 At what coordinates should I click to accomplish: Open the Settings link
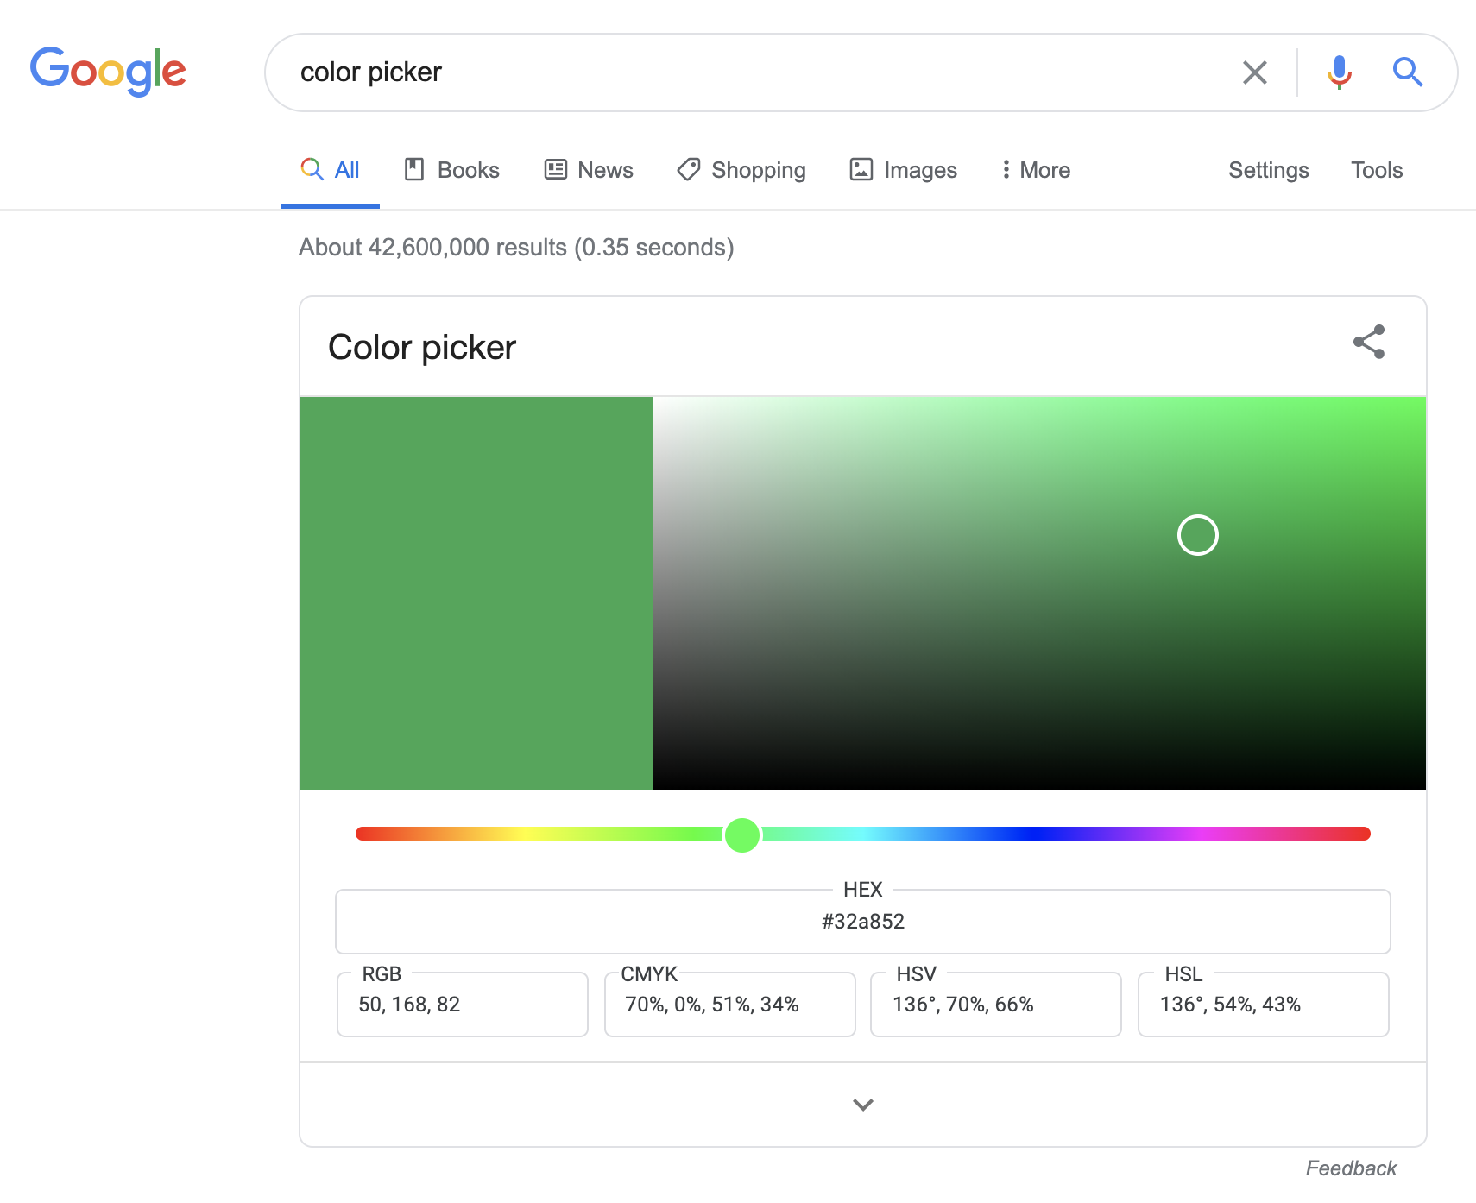tap(1268, 170)
